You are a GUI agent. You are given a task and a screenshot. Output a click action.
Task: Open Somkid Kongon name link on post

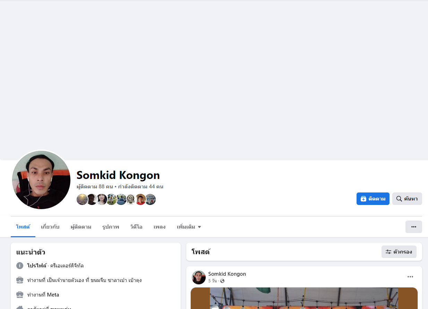227,274
